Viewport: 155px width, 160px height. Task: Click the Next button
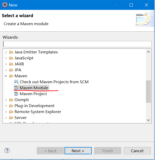[78, 151]
